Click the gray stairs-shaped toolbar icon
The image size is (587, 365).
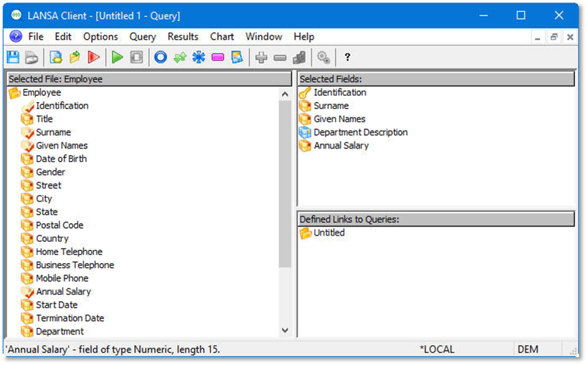click(x=299, y=57)
